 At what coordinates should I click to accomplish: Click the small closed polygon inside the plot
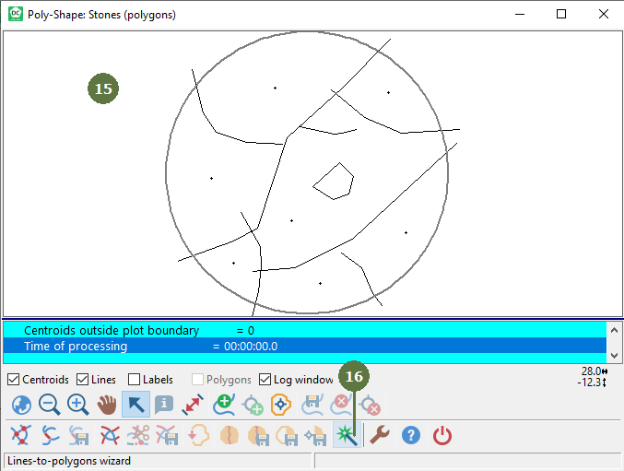[334, 181]
